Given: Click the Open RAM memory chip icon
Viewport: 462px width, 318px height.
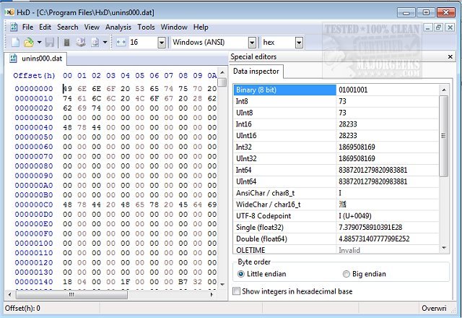Looking at the screenshot, I should click(67, 43).
